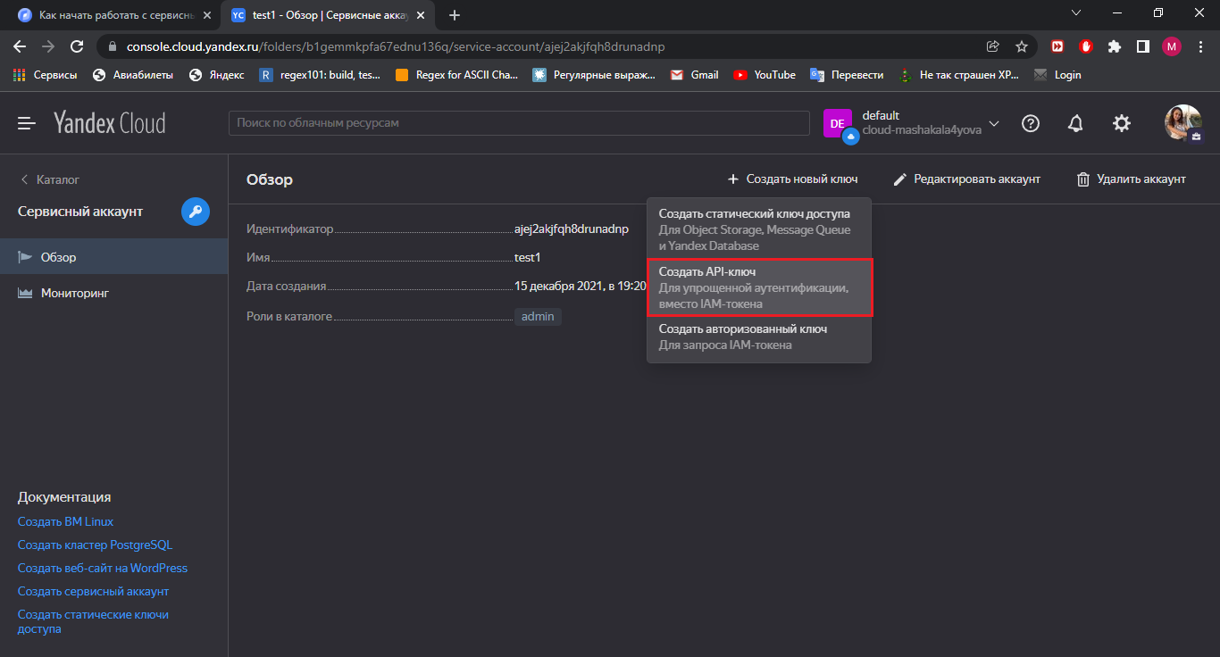This screenshot has width=1220, height=657.
Task: Open the Авиабилеты bookmark
Action: tap(133, 75)
